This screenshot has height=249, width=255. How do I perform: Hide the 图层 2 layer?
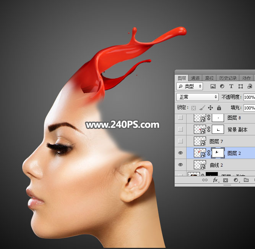pyautogui.click(x=180, y=153)
